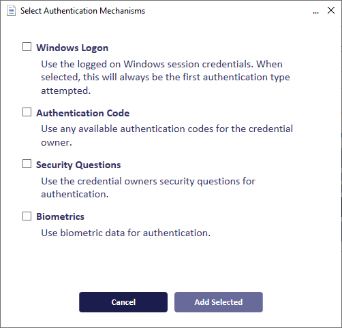The width and height of the screenshot is (342, 328).
Task: Tick the Authentication Code checkbox
Action: [x=27, y=112]
